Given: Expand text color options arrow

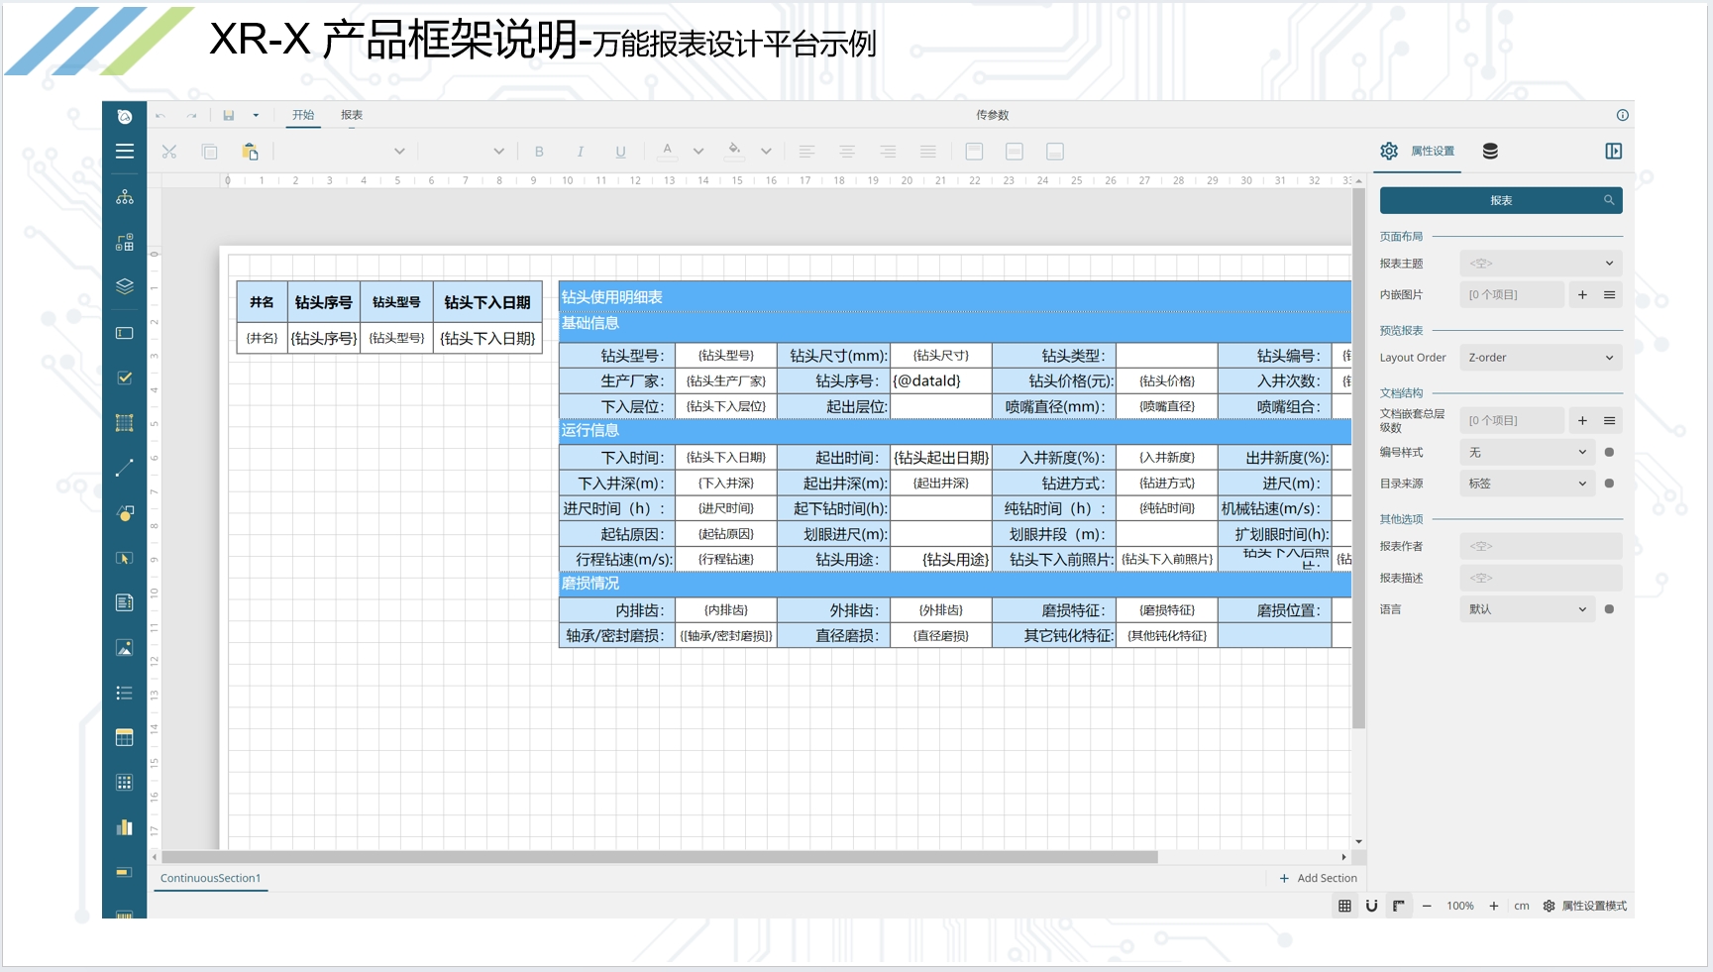Looking at the screenshot, I should point(698,152).
